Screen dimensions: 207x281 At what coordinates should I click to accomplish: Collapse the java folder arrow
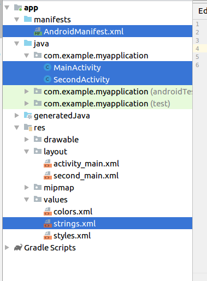(x=17, y=44)
